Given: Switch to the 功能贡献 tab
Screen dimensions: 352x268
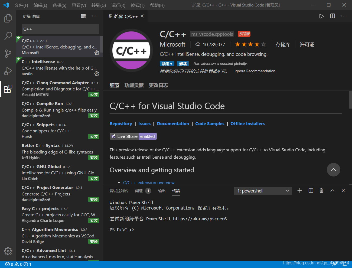Looking at the screenshot, I should tap(134, 85).
